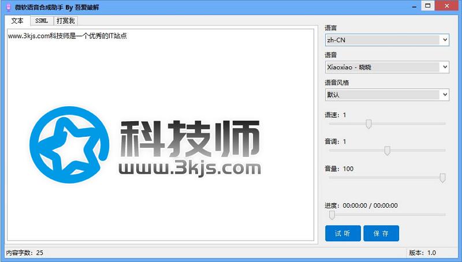Click the 保存 save button
The width and height of the screenshot is (462, 262).
(x=381, y=234)
